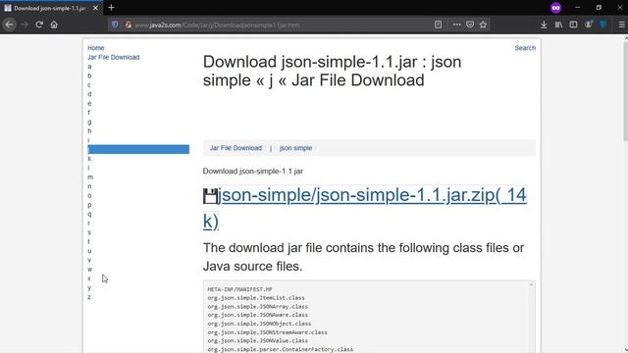Open json simple breadcrumb link
Image resolution: width=628 pixels, height=353 pixels.
pos(295,148)
